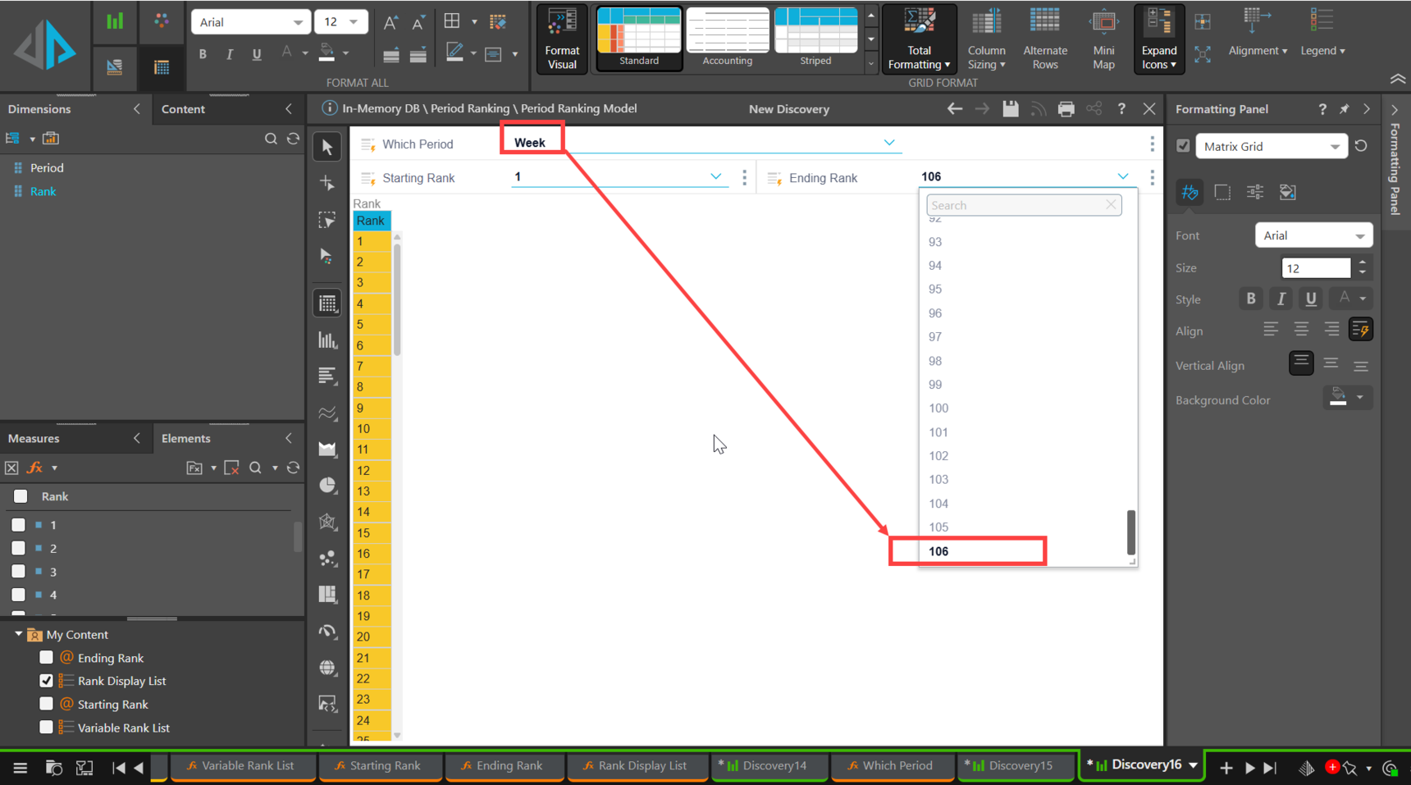Select the Rank dimension
This screenshot has height=785, width=1411.
(43, 191)
